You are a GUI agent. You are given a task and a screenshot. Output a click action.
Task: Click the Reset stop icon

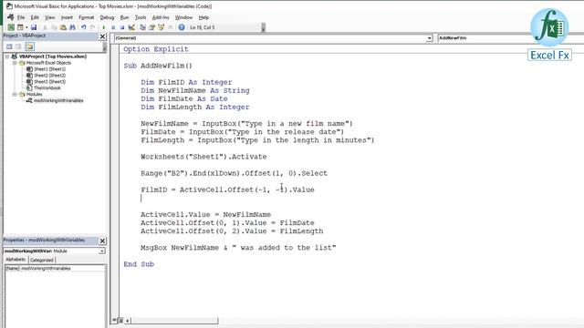coord(121,27)
